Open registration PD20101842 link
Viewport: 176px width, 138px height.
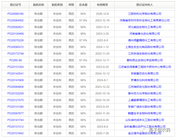pos(16,133)
